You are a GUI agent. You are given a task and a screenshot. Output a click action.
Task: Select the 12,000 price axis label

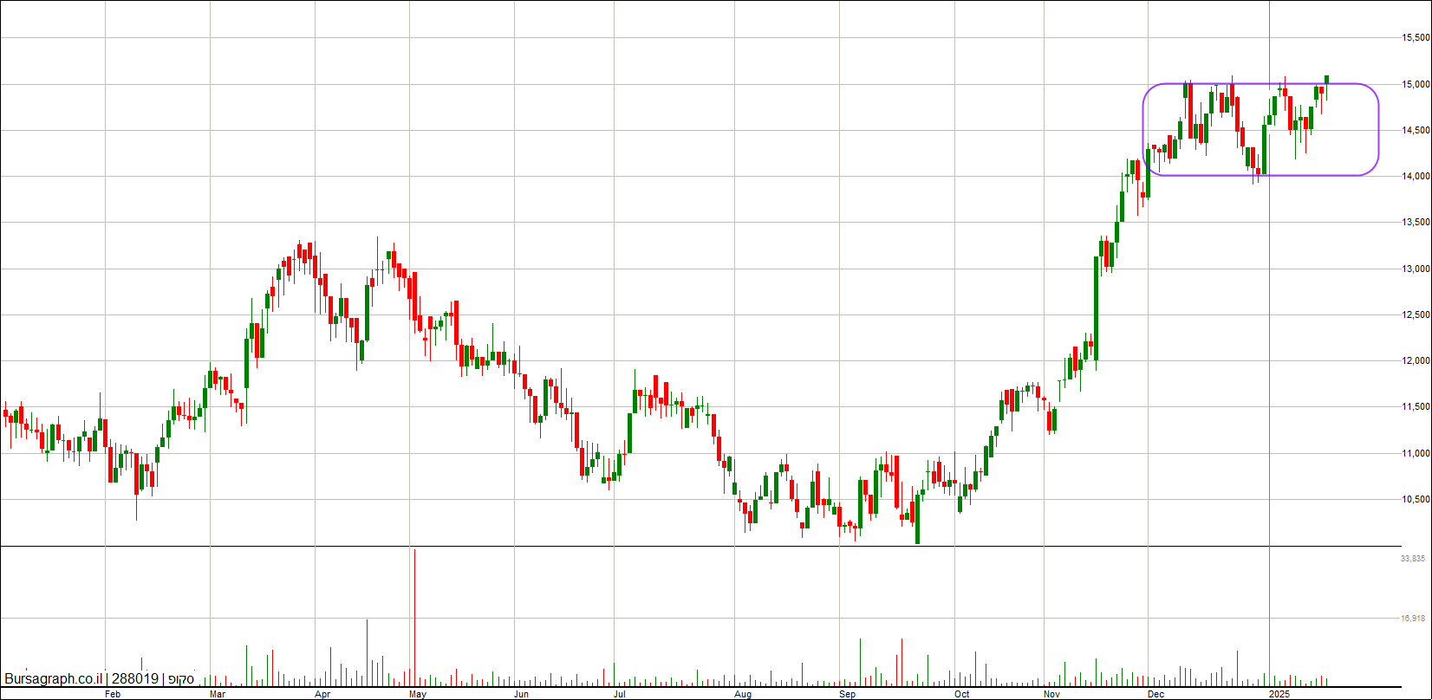pos(1416,361)
